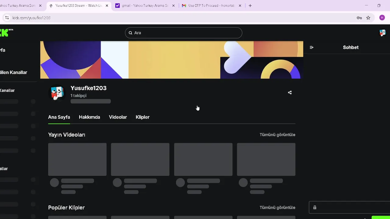390x219 pixels.
Task: Click the locked chat message input field
Action: tap(349, 207)
